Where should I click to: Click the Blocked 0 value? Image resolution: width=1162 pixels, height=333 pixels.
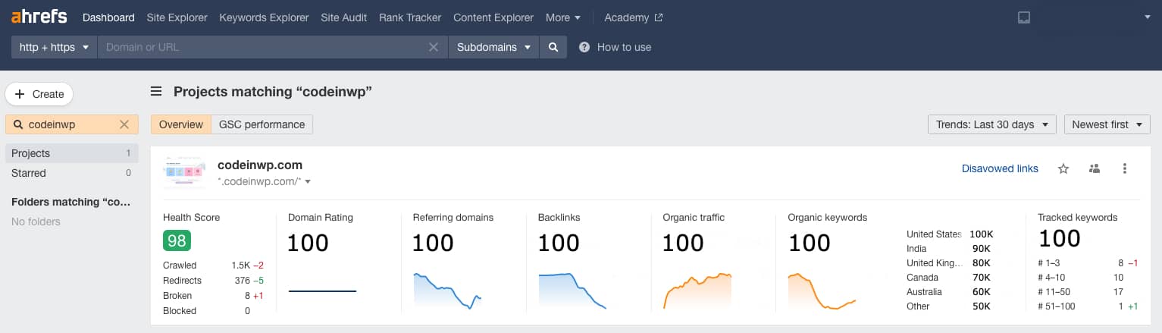(x=247, y=311)
